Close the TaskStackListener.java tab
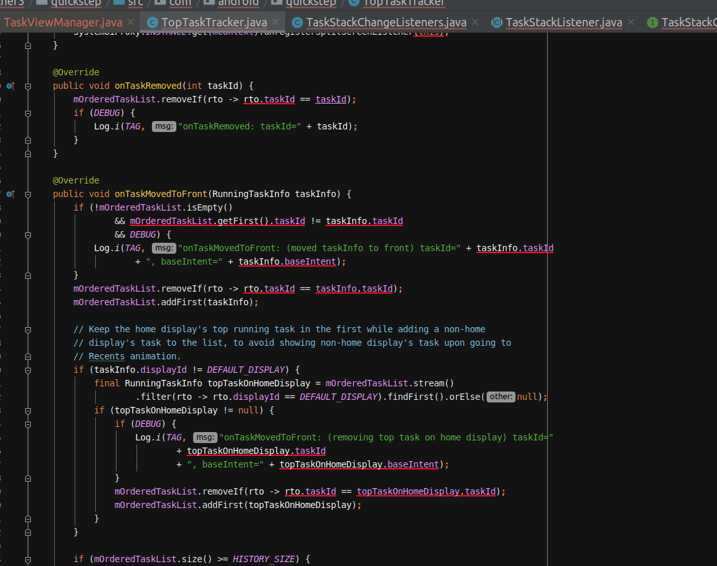This screenshot has height=566, width=717. tap(631, 22)
